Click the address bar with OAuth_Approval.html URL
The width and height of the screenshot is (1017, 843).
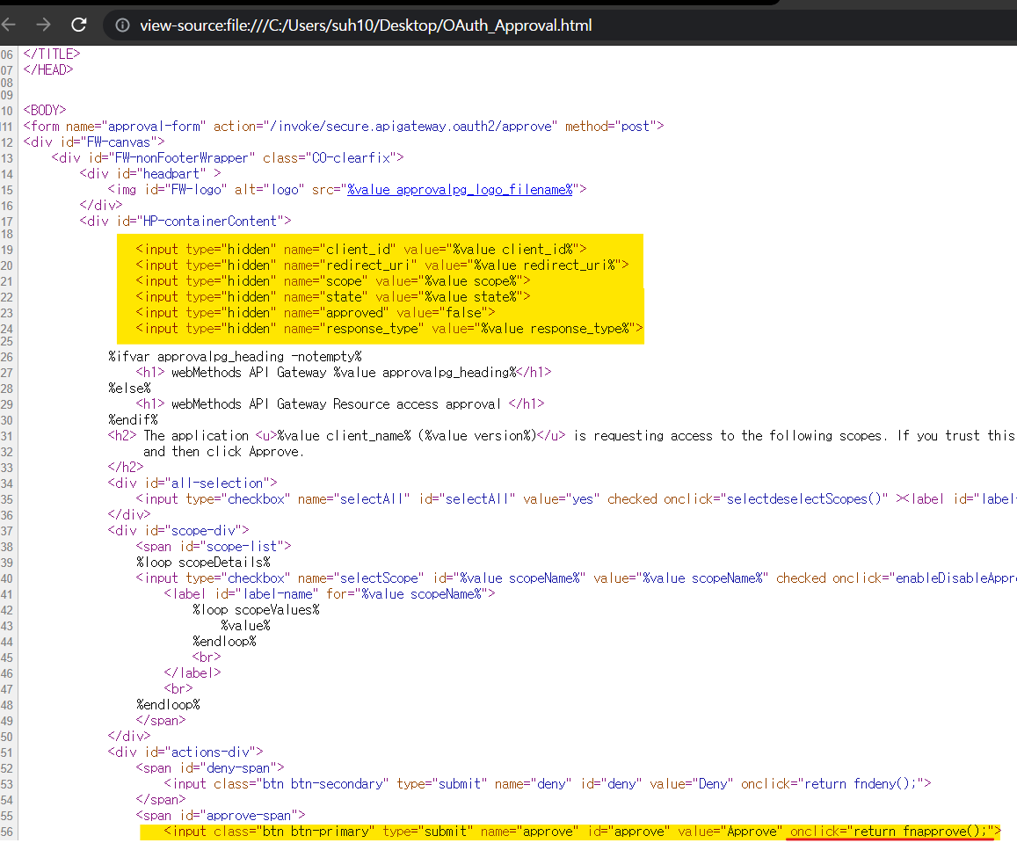coord(366,25)
